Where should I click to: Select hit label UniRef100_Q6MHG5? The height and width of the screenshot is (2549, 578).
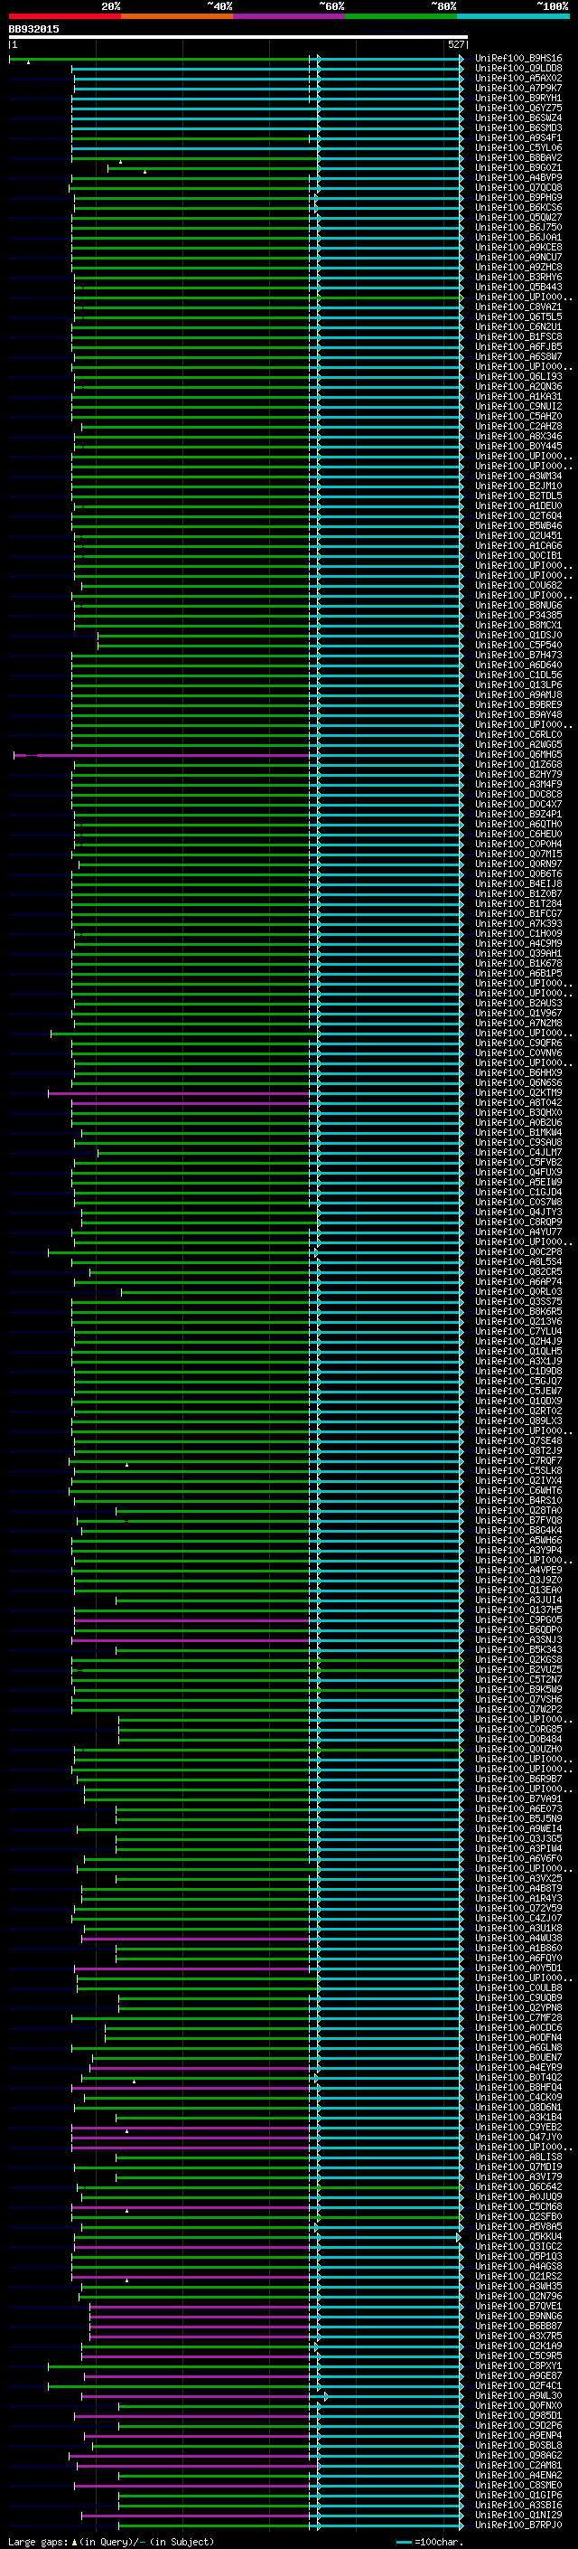point(518,755)
